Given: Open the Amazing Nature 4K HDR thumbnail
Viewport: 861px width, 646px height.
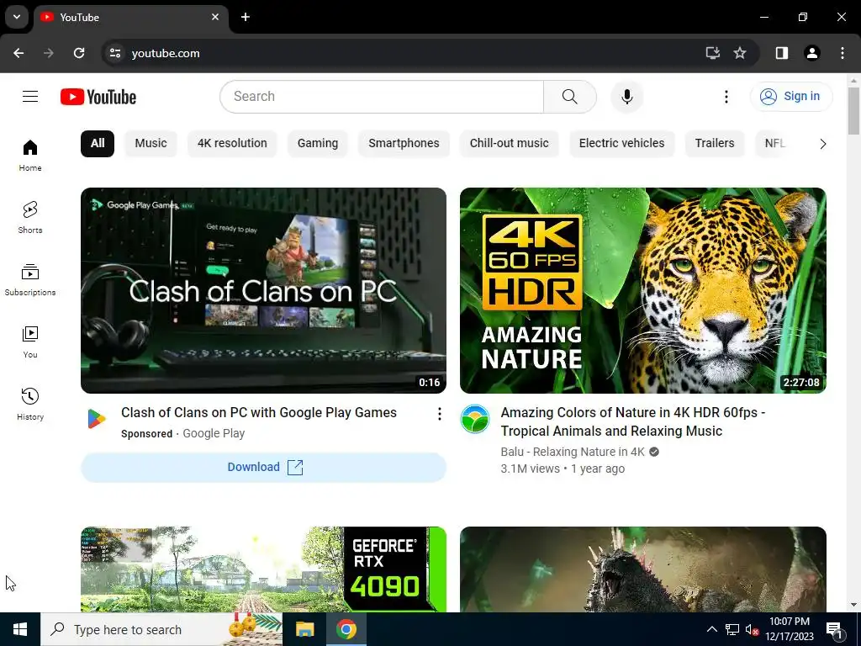Looking at the screenshot, I should pos(643,290).
